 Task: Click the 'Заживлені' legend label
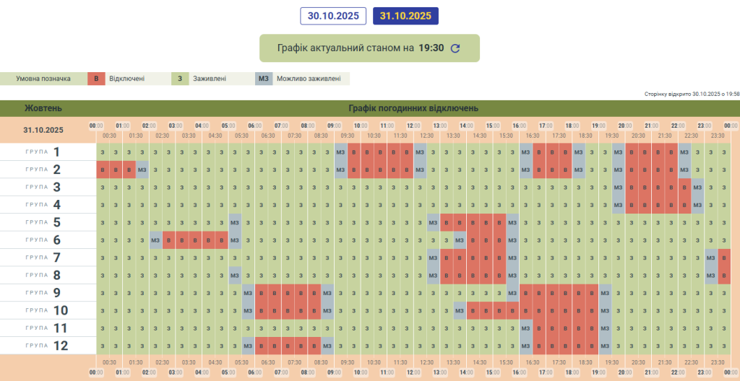(209, 79)
